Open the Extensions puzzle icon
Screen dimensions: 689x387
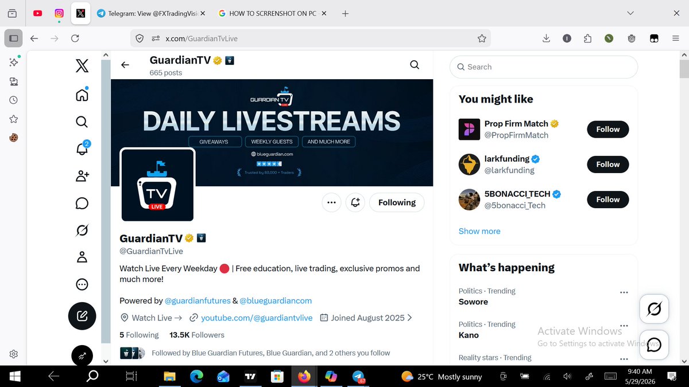[x=587, y=38]
